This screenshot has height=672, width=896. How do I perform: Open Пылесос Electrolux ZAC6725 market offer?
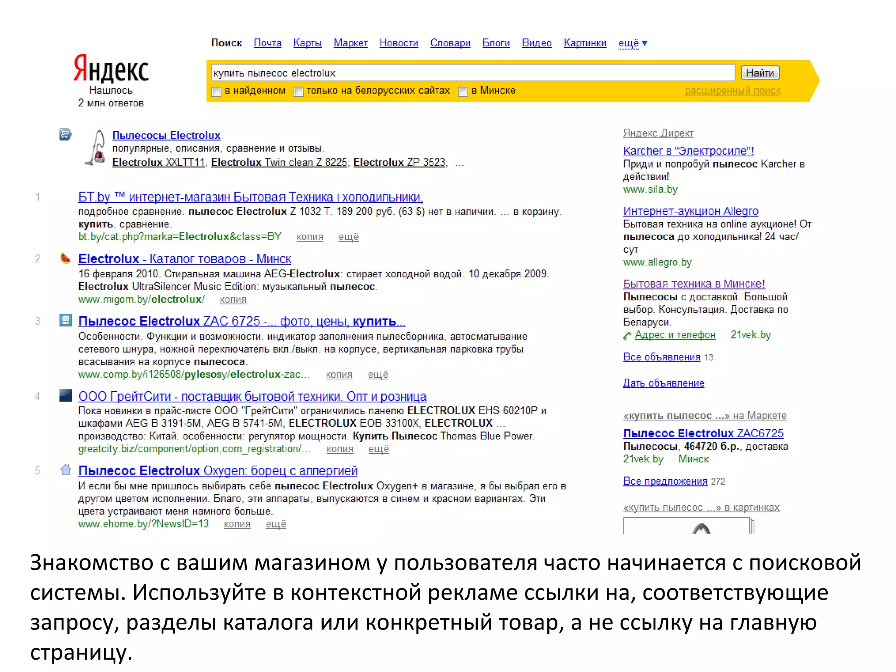coord(703,433)
